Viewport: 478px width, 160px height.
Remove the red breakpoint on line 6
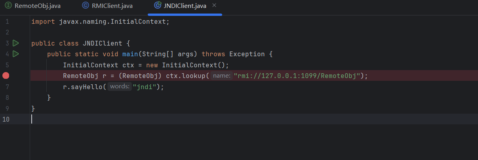pyautogui.click(x=6, y=76)
